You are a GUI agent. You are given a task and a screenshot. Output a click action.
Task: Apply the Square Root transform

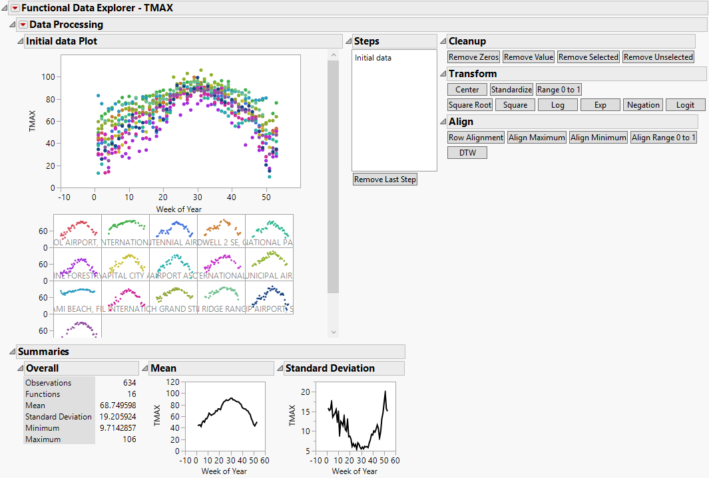pos(469,105)
